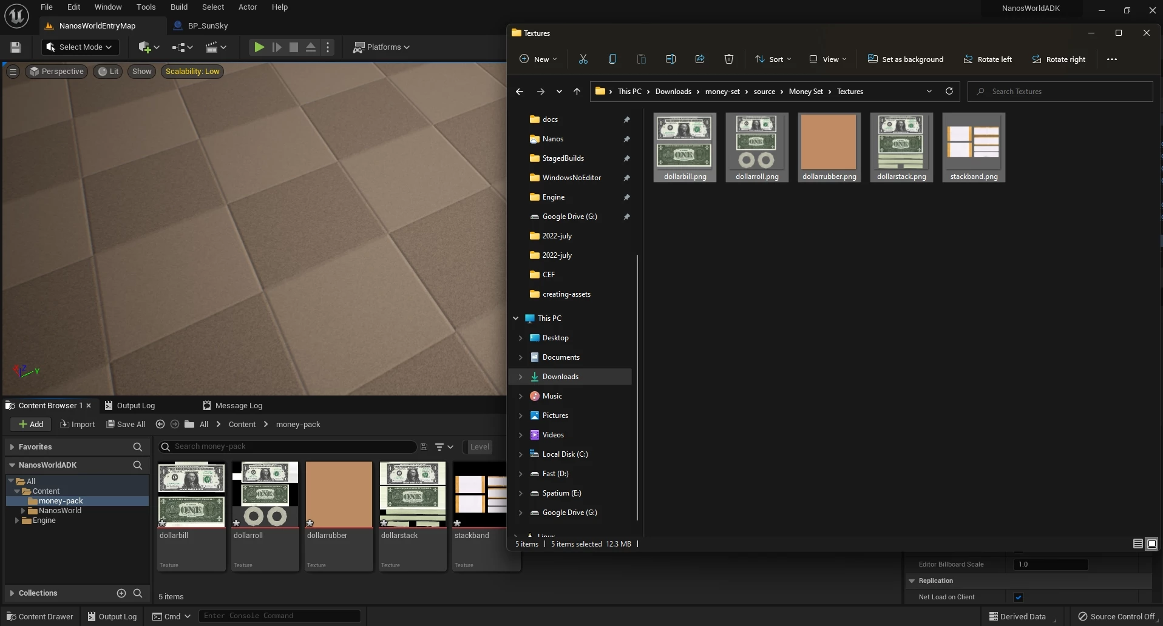
Task: Click the Rename icon in Explorer toolbar
Action: coord(671,59)
